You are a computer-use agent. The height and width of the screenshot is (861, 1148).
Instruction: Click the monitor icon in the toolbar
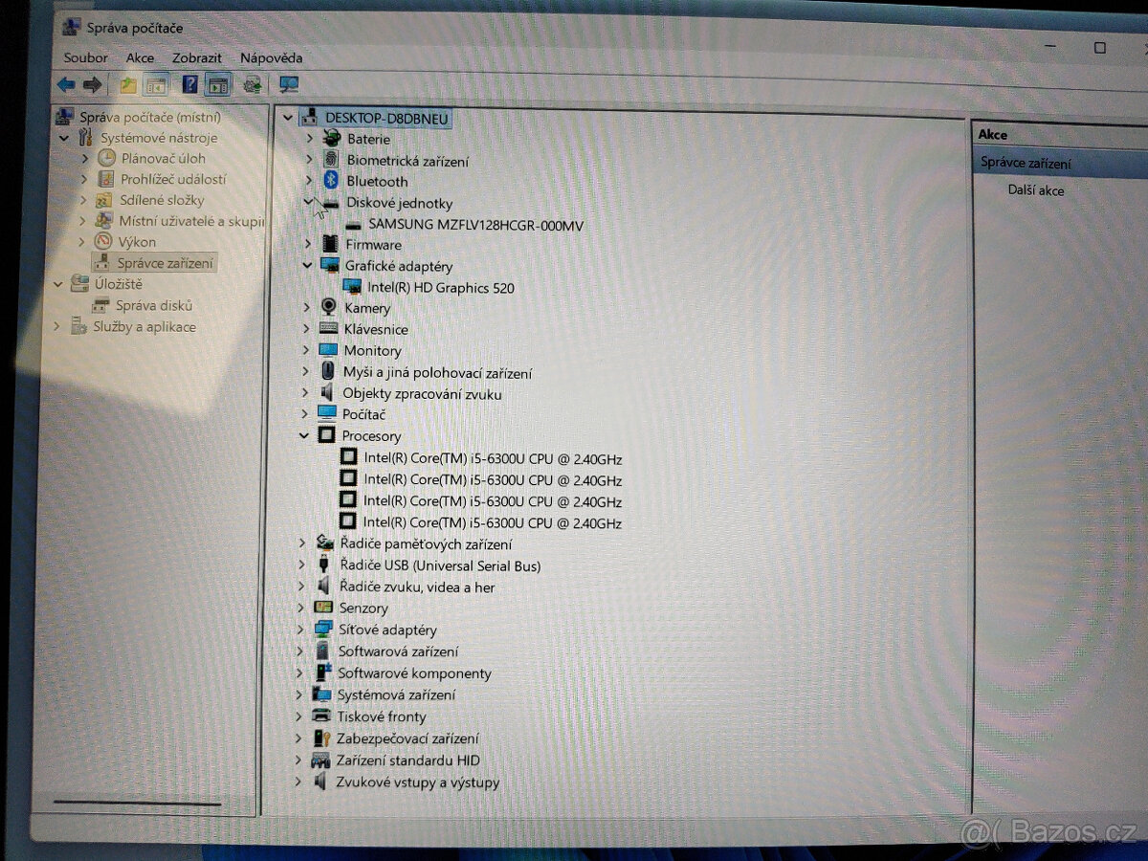coord(289,85)
